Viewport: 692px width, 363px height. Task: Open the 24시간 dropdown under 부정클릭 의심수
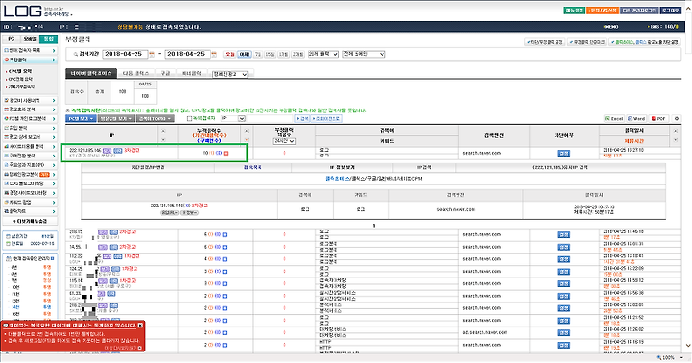click(284, 141)
